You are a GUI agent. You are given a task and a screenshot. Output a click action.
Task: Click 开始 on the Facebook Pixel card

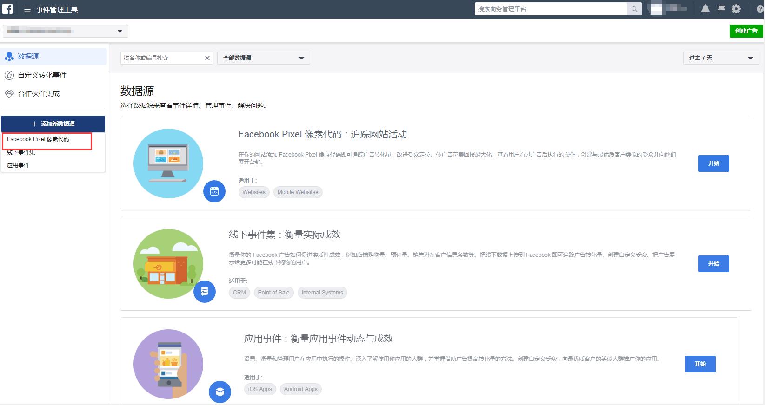coord(713,163)
